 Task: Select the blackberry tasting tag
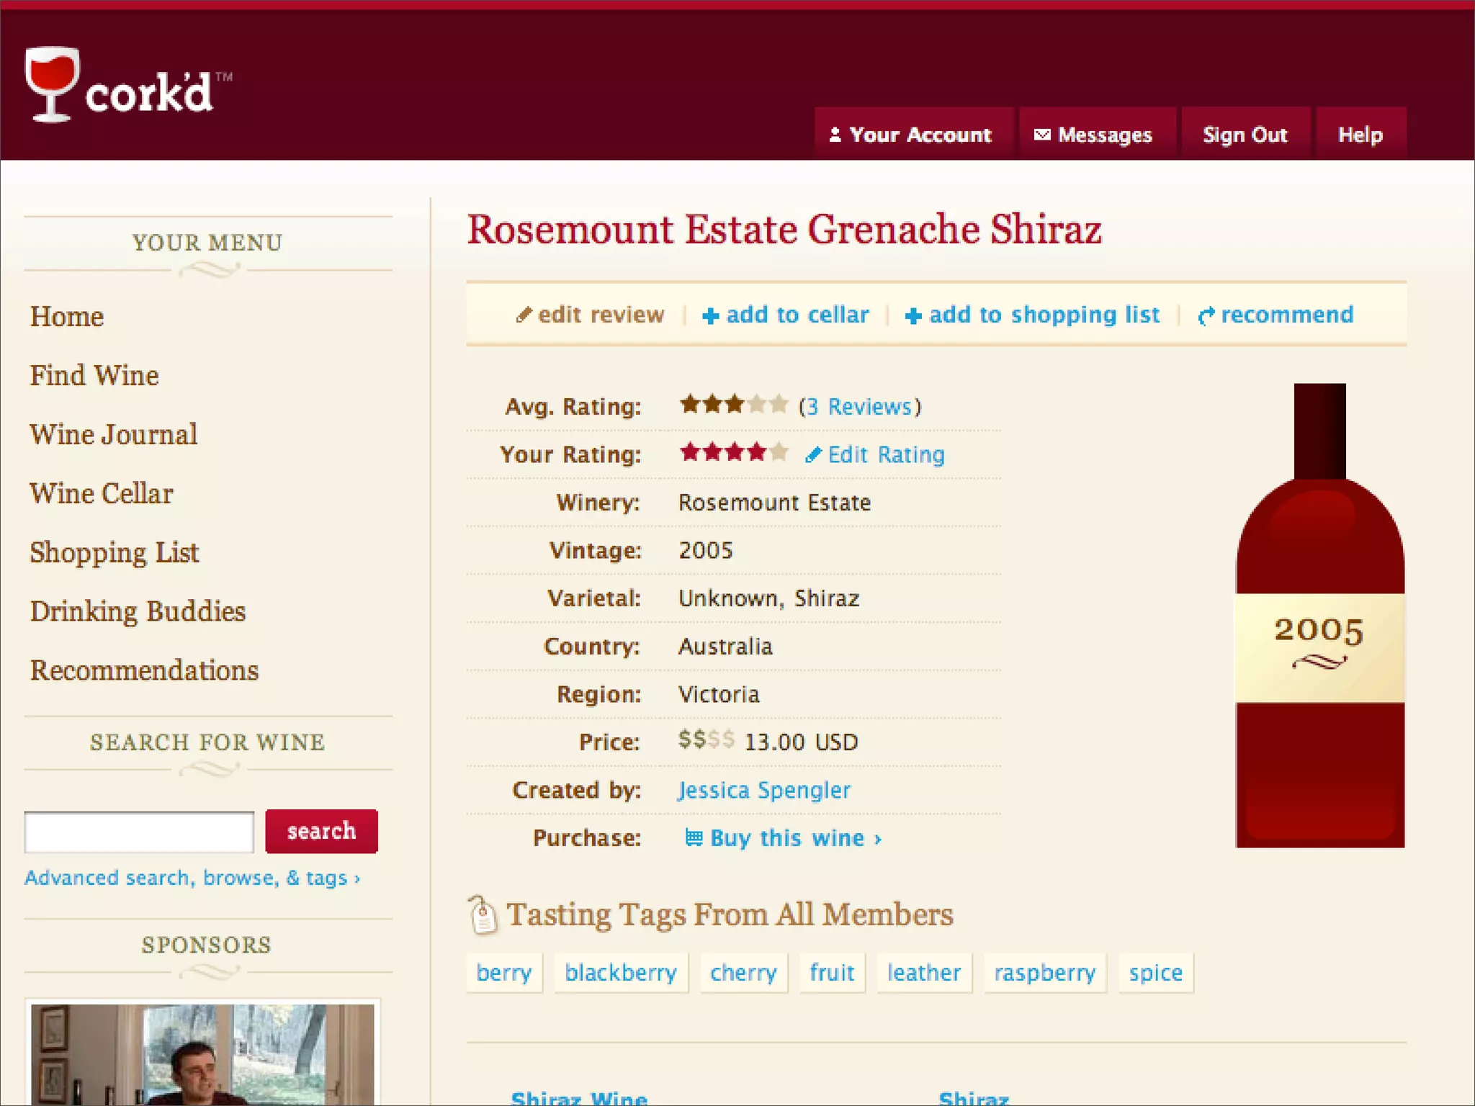(620, 973)
